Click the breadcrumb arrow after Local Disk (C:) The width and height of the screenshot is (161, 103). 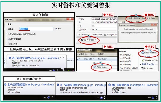(x=89, y=54)
